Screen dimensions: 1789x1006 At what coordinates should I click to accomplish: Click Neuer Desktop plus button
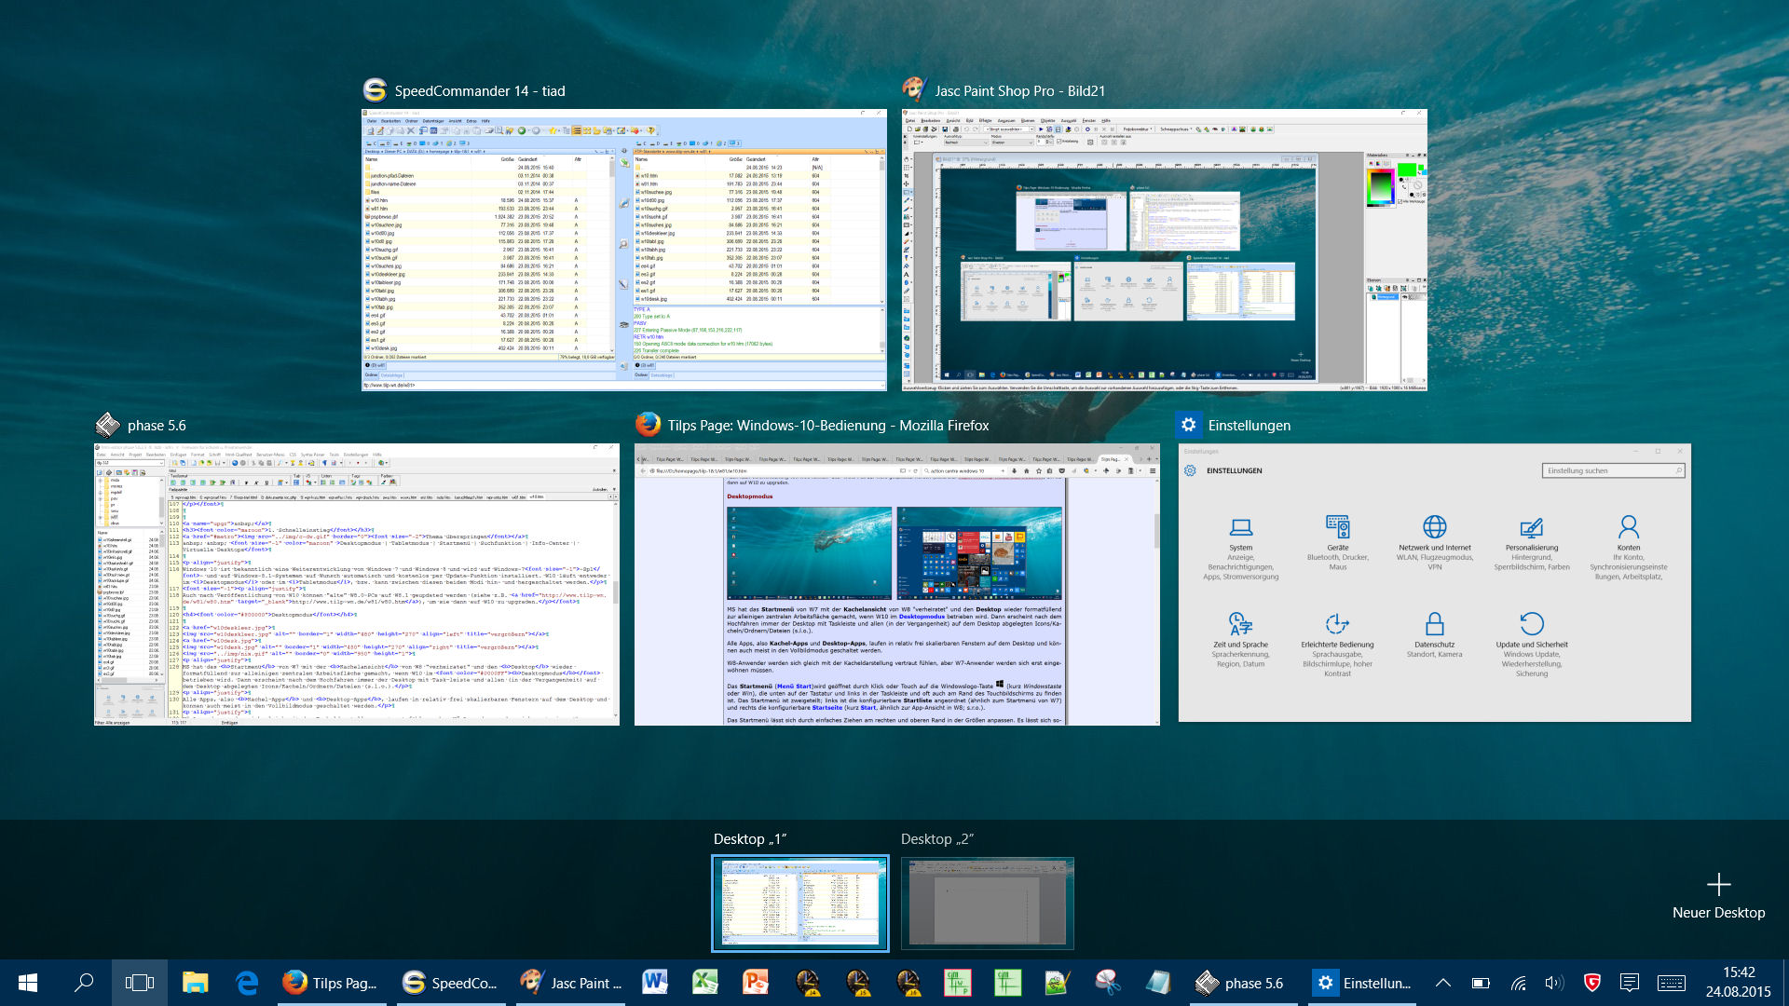[1718, 885]
